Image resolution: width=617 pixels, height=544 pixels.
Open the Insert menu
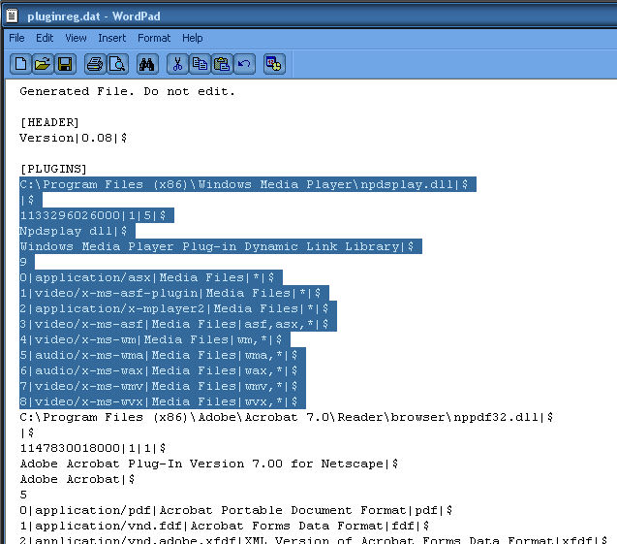(112, 38)
